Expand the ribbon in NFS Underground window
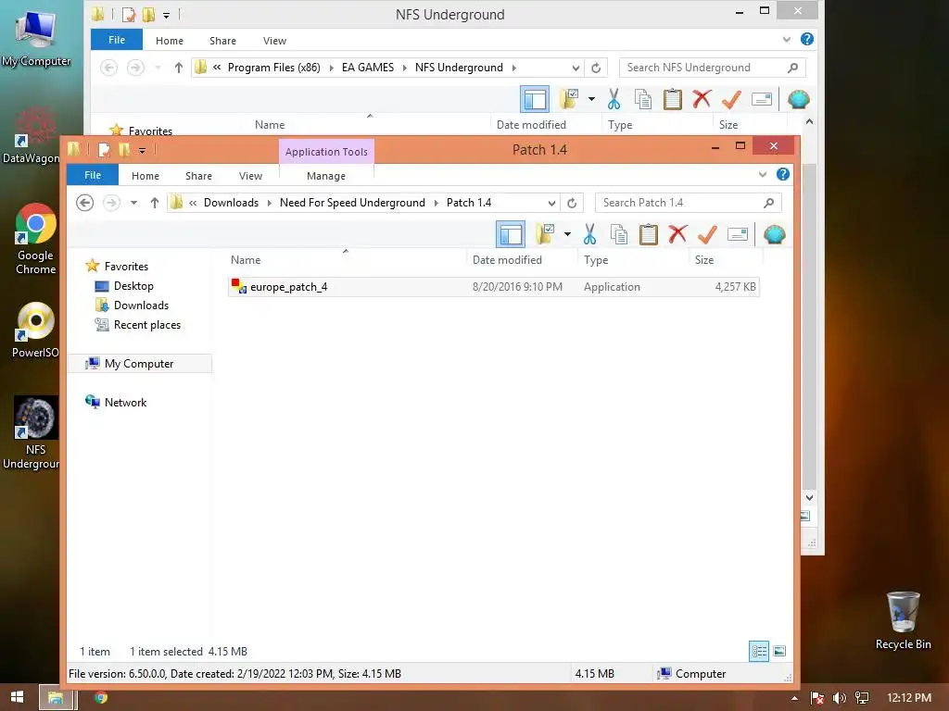This screenshot has width=949, height=711. coord(787,40)
